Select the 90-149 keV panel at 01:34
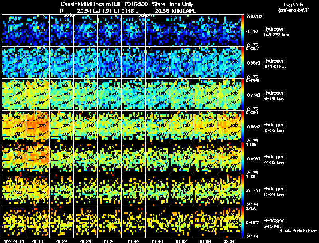The width and height of the screenshot is (319, 243). (109, 63)
